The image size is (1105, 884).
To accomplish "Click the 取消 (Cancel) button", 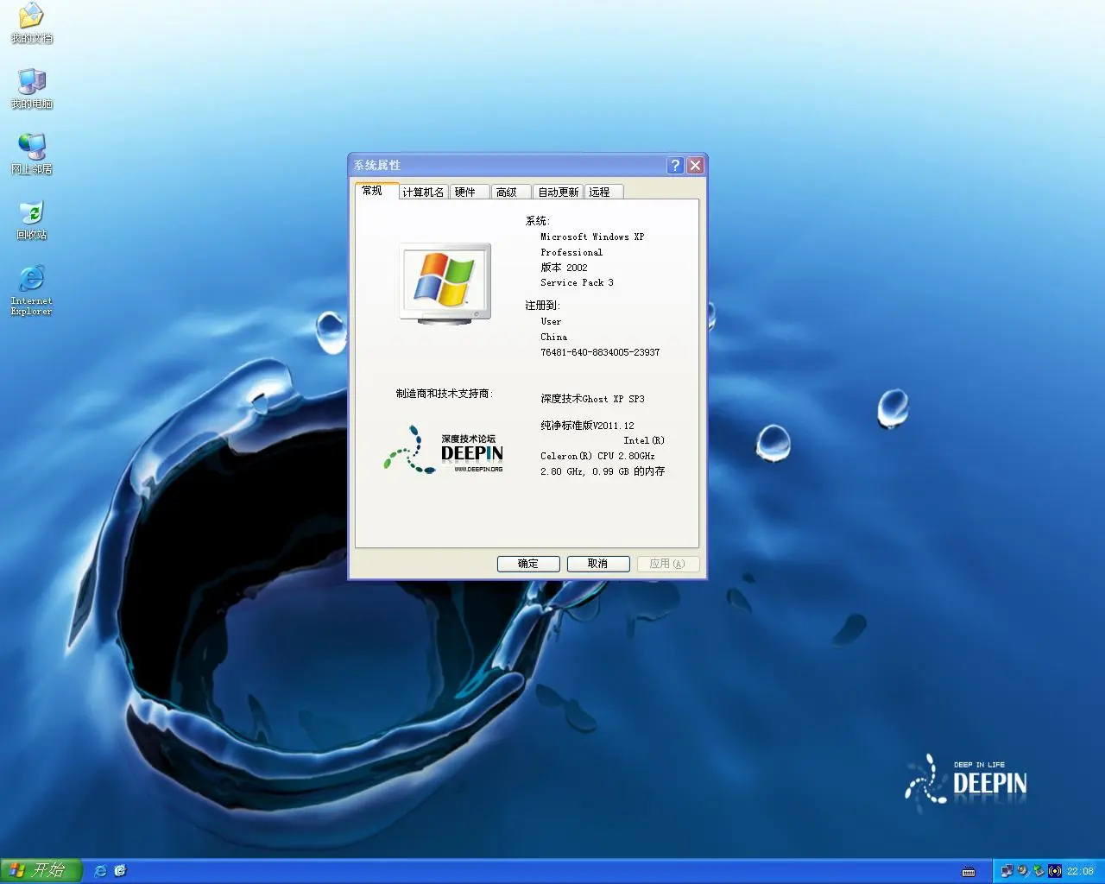I will click(597, 564).
